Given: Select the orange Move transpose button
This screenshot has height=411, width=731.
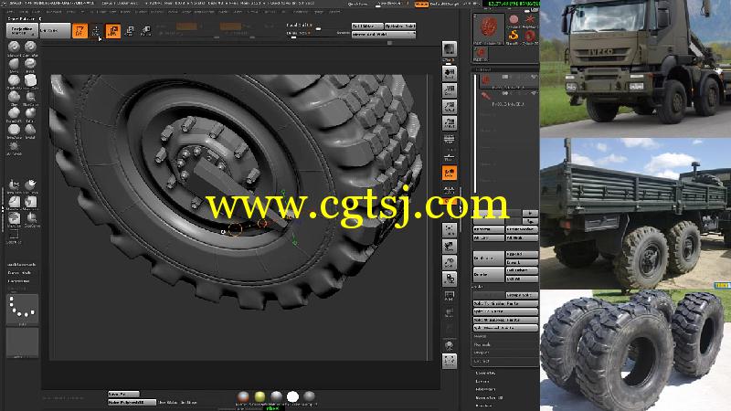Looking at the screenshot, I should (112, 31).
